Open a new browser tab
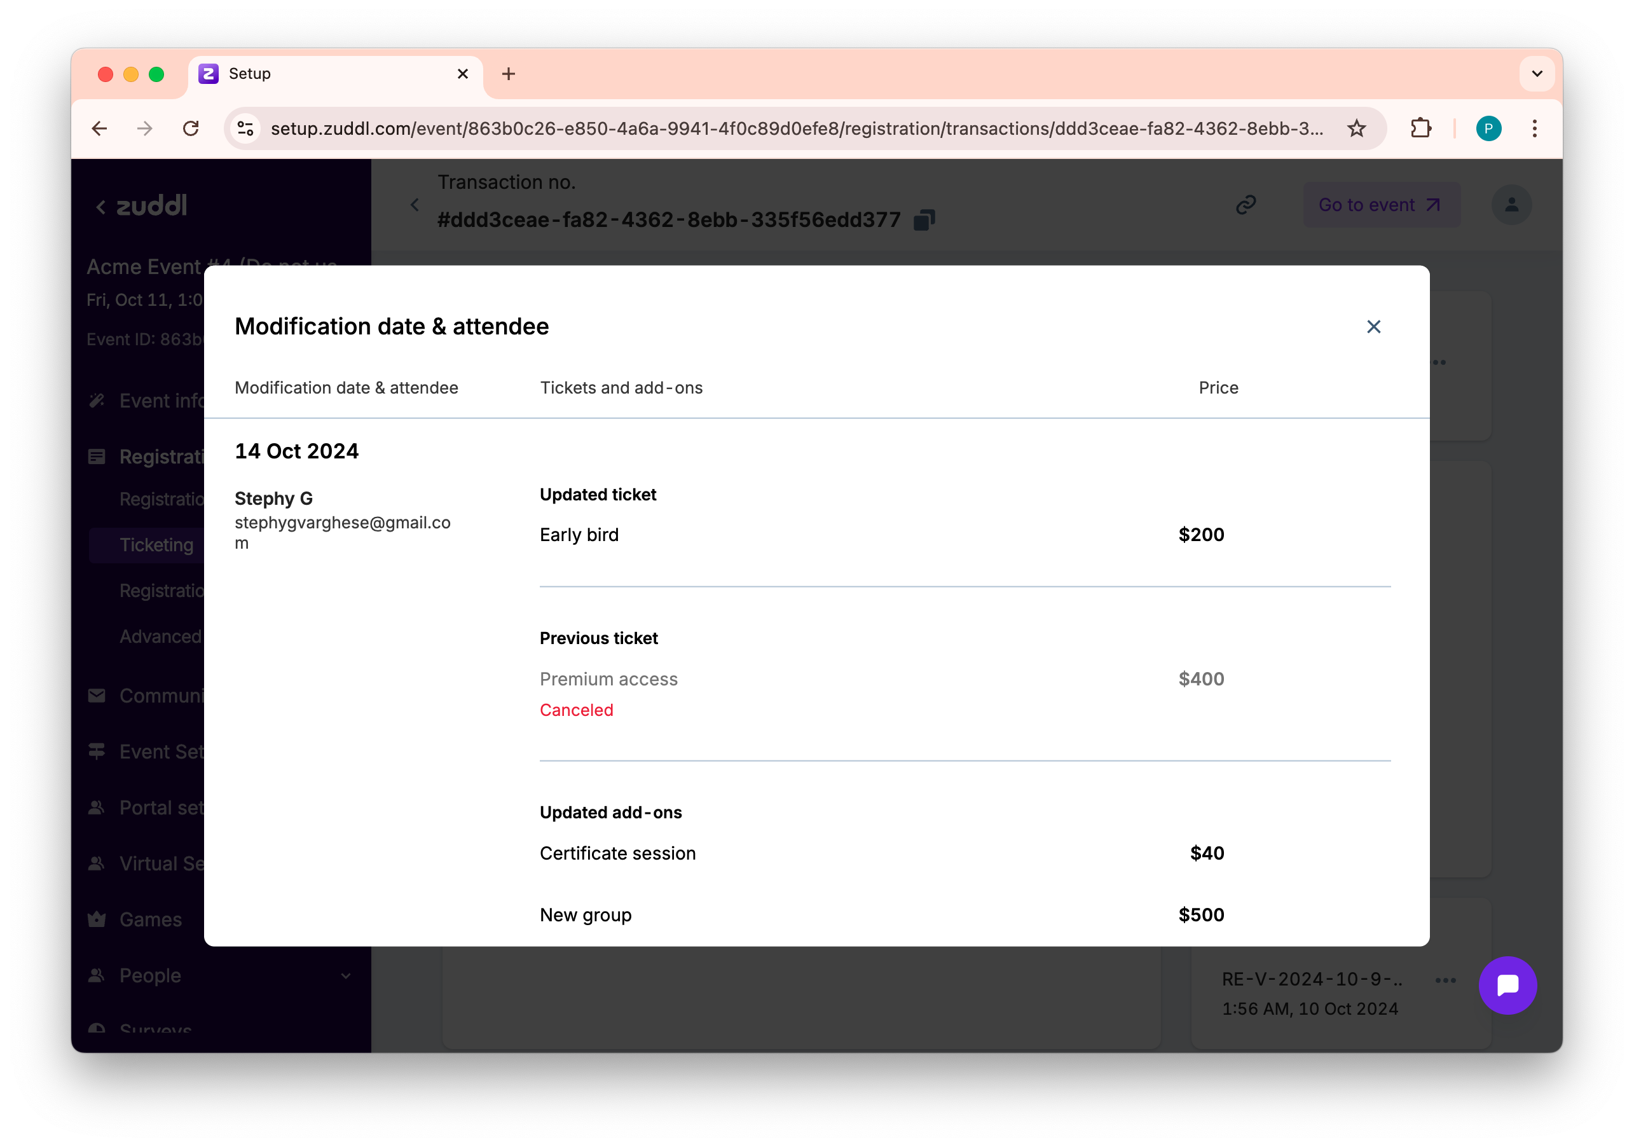Screen dimensions: 1634x1147 (508, 74)
